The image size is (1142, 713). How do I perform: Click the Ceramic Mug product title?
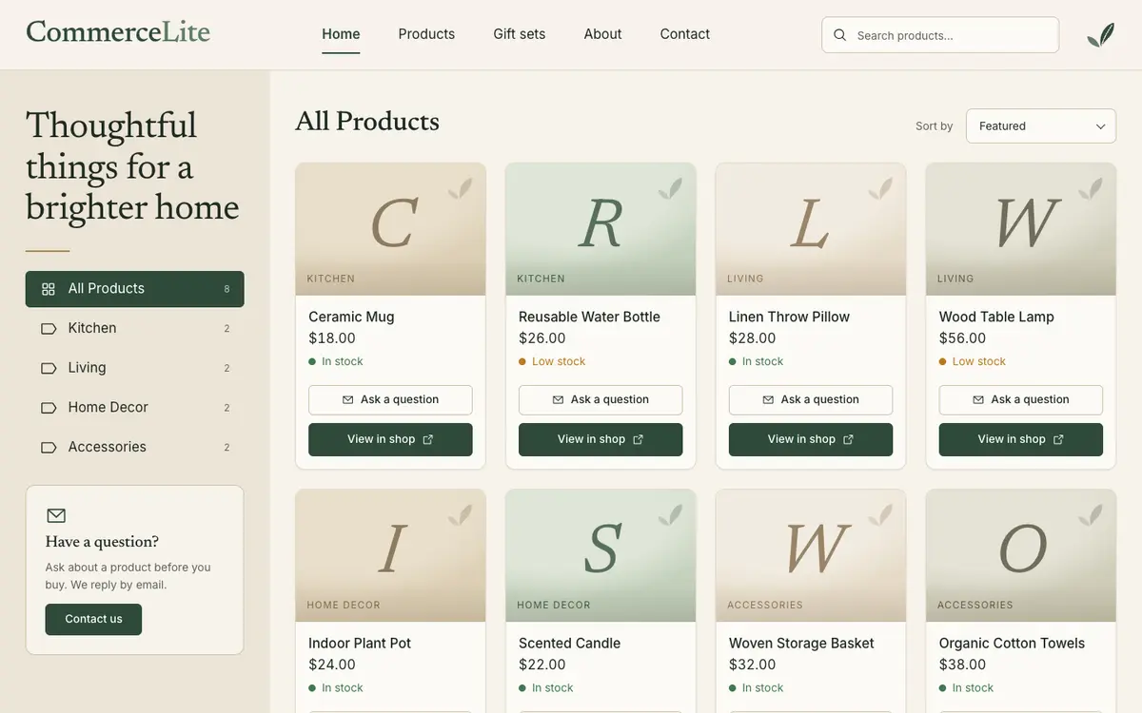(351, 317)
